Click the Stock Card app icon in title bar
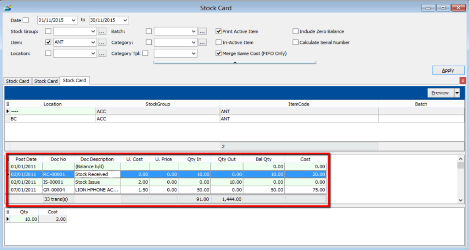Viewport: 469px width, 250px height. [7, 8]
